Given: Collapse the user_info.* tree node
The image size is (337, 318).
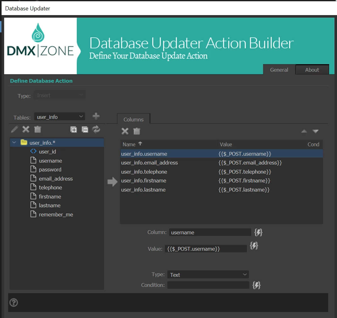Looking at the screenshot, I should click(x=14, y=142).
